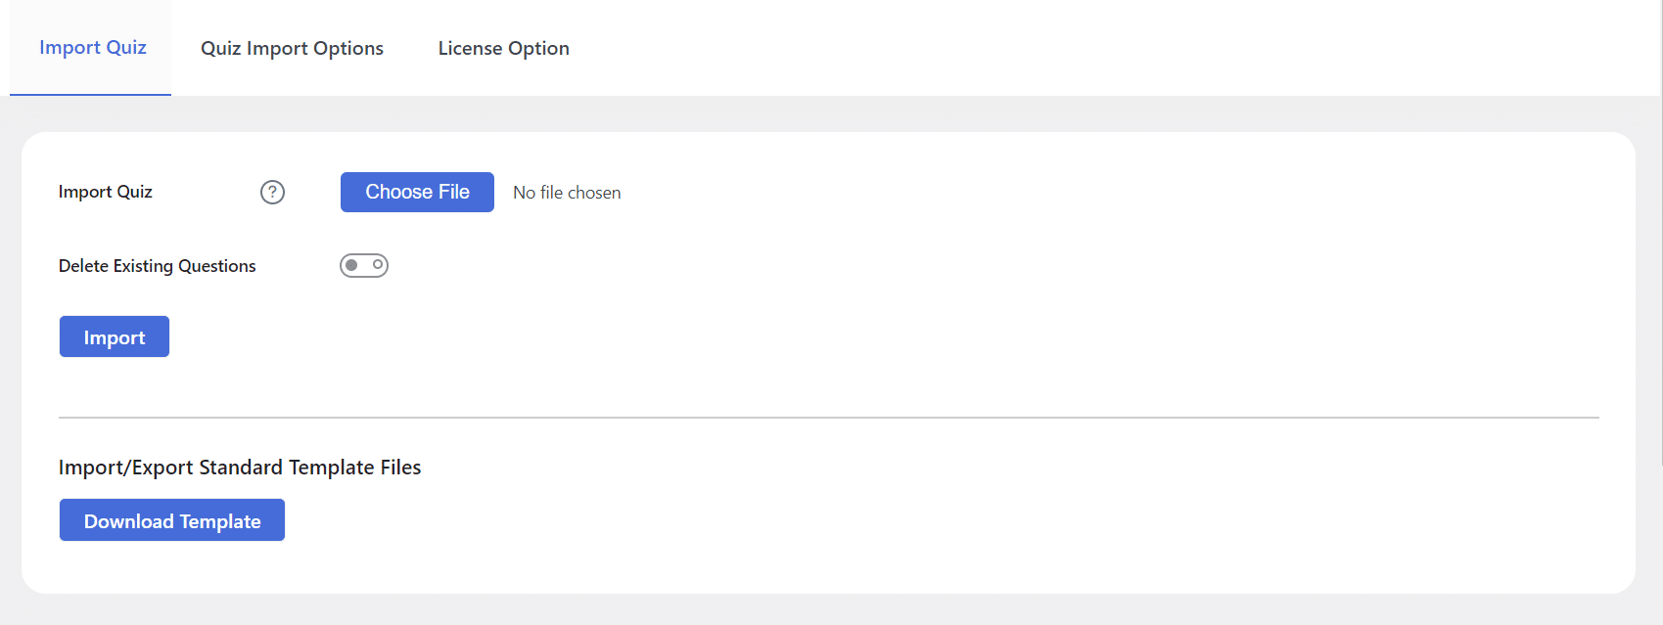
Task: Click the "No file chosen" text
Action: 567,193
